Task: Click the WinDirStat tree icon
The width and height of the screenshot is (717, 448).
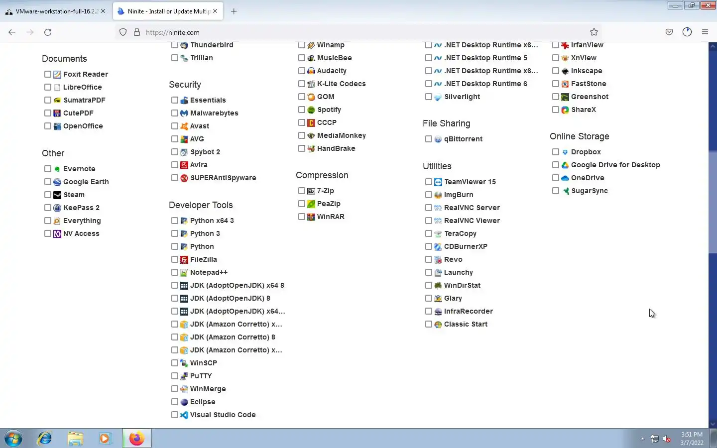Action: tap(438, 285)
